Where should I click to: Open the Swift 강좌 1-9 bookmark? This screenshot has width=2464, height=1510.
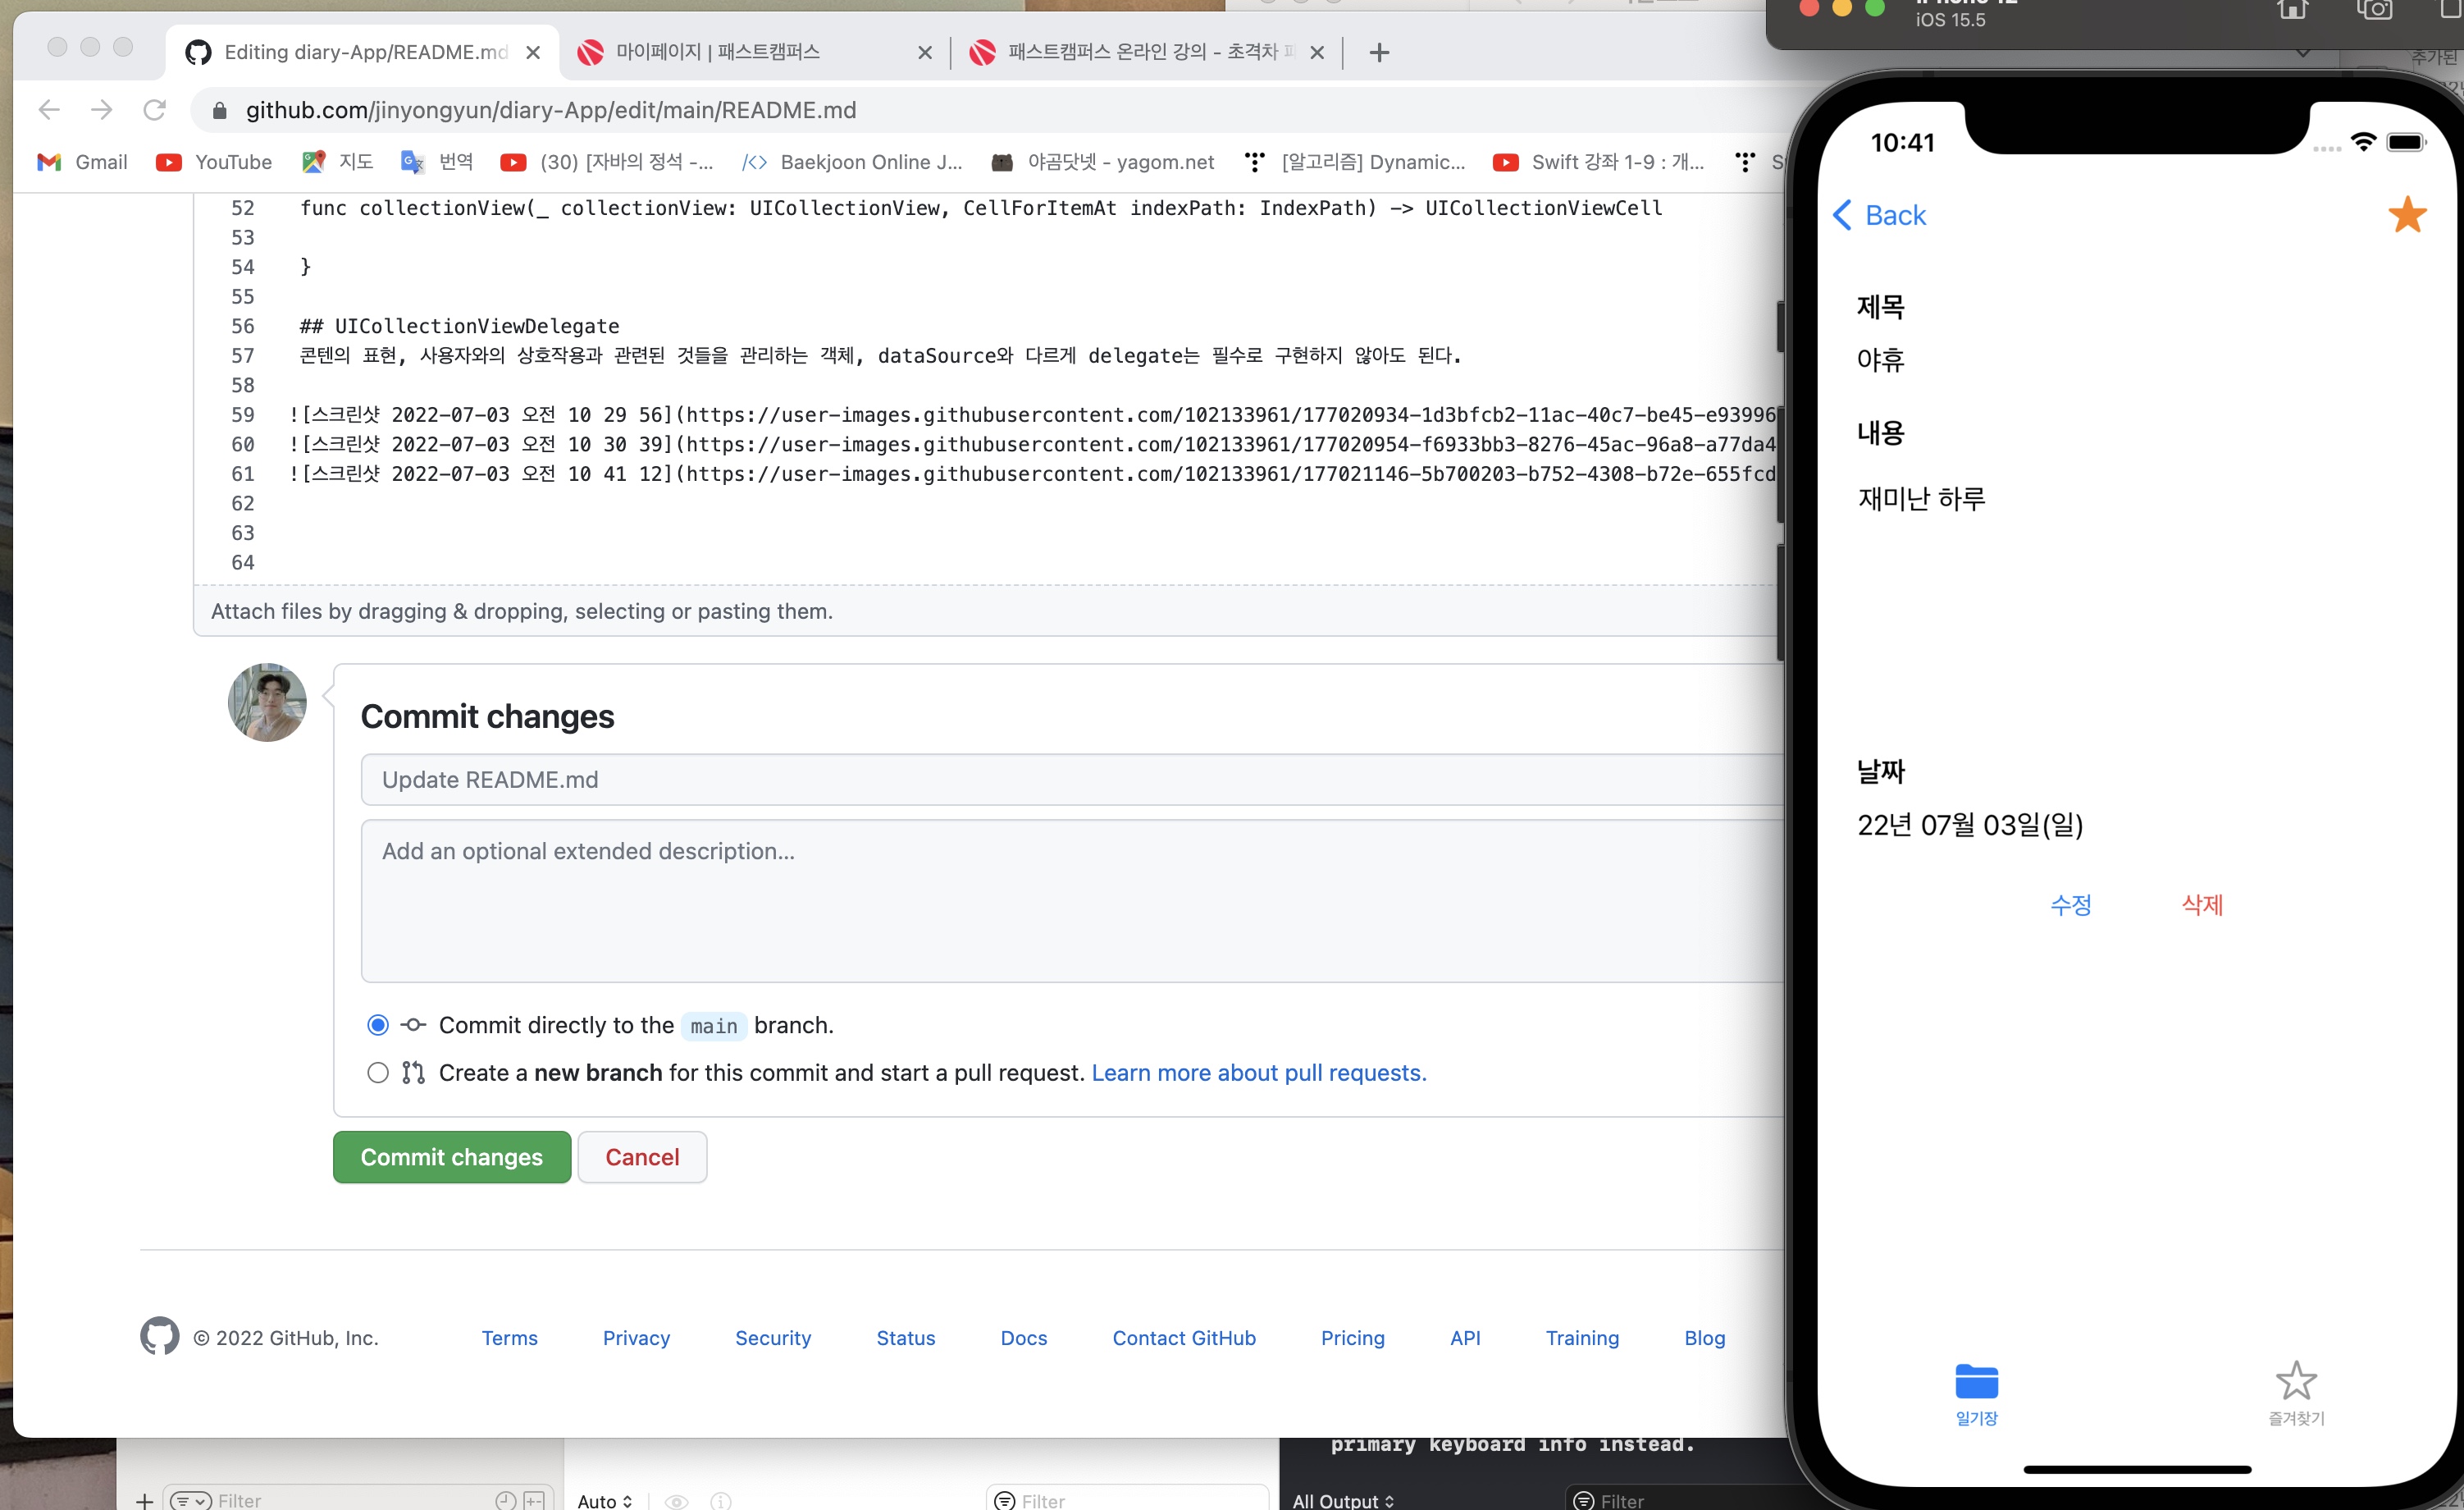pyautogui.click(x=1598, y=162)
